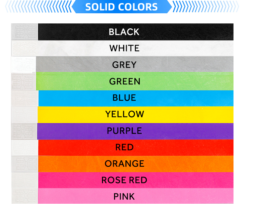This screenshot has width=264, height=204.
Task: Pick the Yellow wristband color band
Action: [136, 114]
